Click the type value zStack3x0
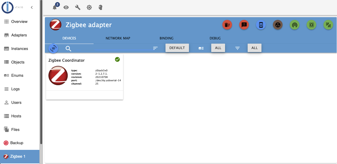Viewport: 337px width, 164px height. click(101, 70)
